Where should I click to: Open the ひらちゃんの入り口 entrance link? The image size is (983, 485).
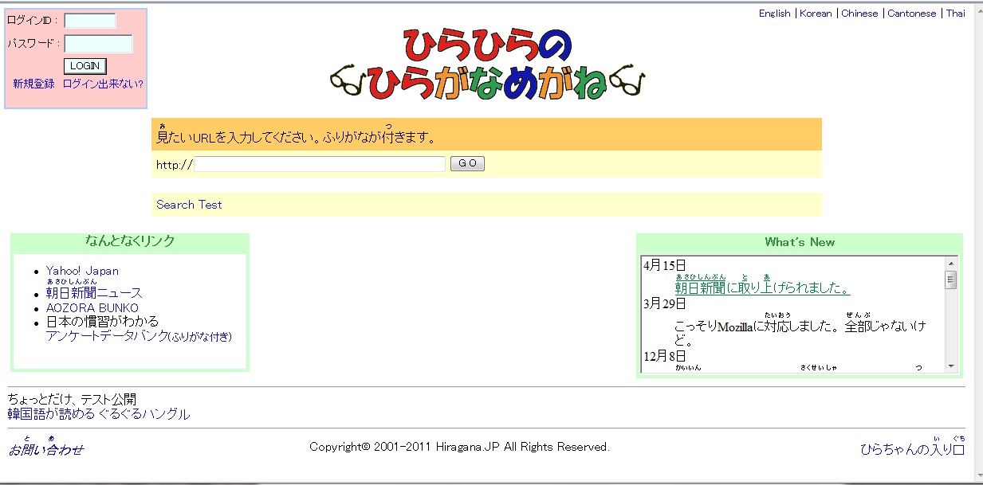[x=911, y=450]
